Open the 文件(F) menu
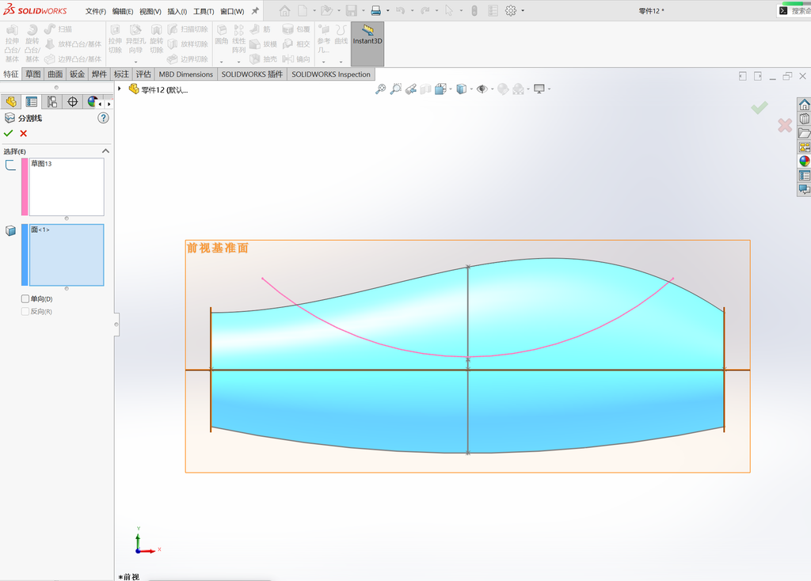The image size is (811, 581). click(96, 11)
